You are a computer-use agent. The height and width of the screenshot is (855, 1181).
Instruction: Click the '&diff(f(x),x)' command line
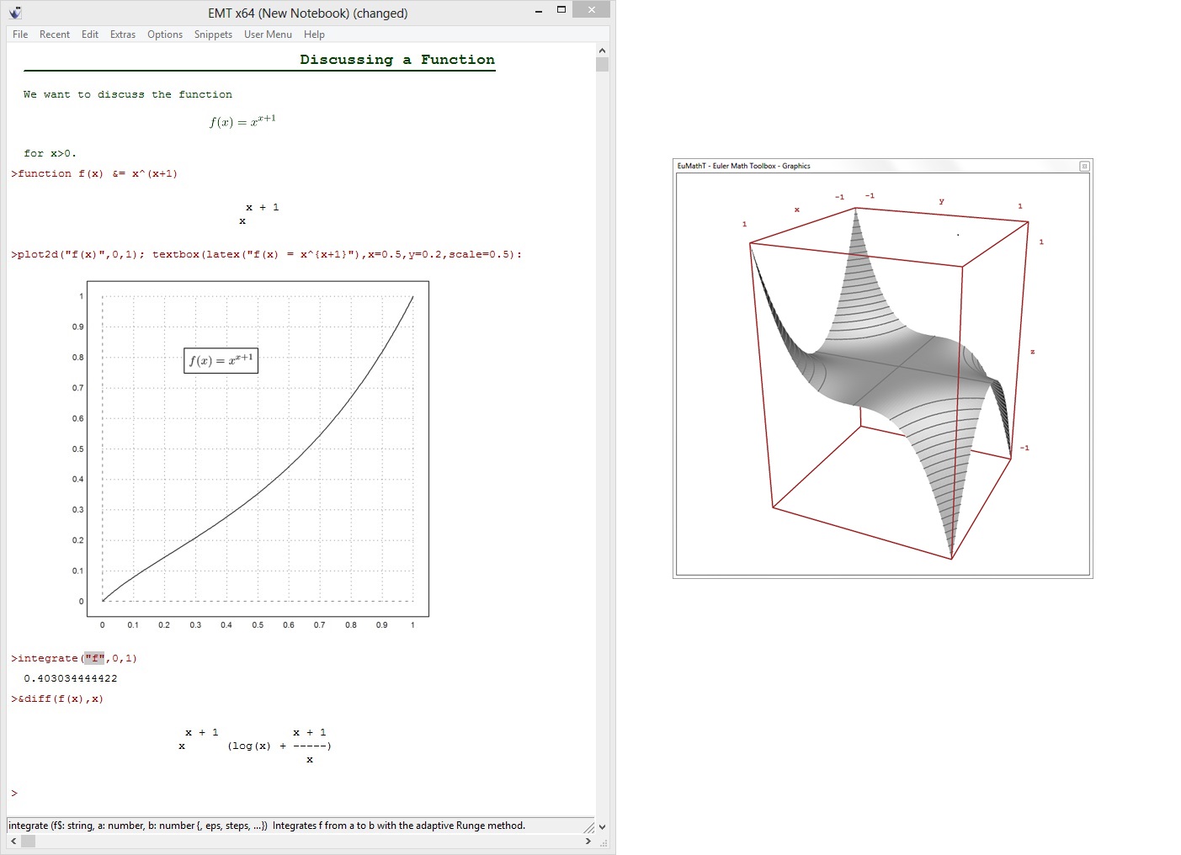(x=57, y=698)
